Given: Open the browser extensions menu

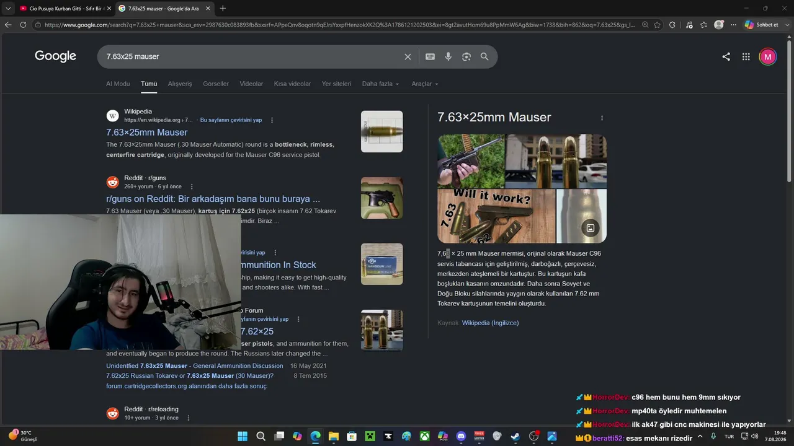Looking at the screenshot, I should click(x=672, y=25).
